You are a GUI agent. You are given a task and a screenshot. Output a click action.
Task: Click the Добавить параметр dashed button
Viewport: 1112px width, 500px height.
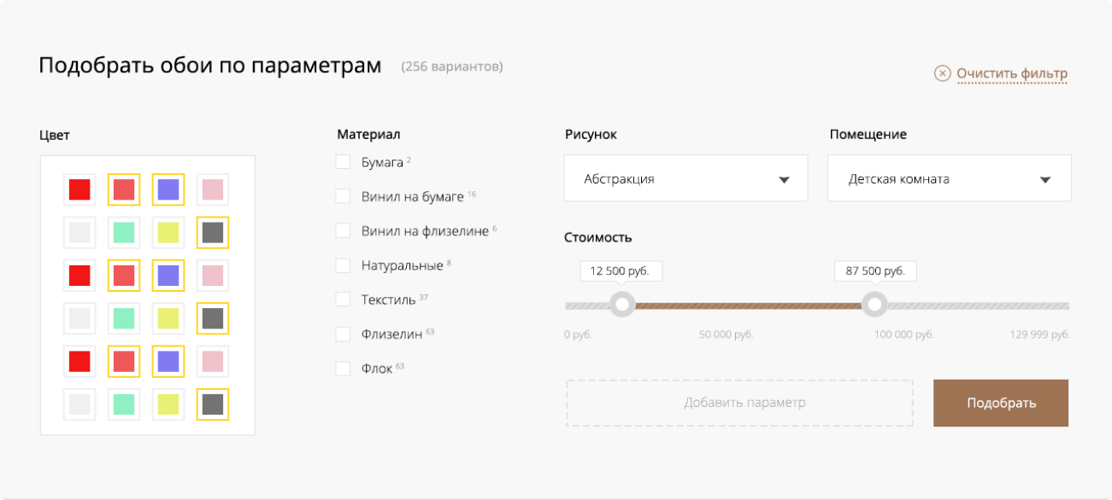click(x=739, y=403)
